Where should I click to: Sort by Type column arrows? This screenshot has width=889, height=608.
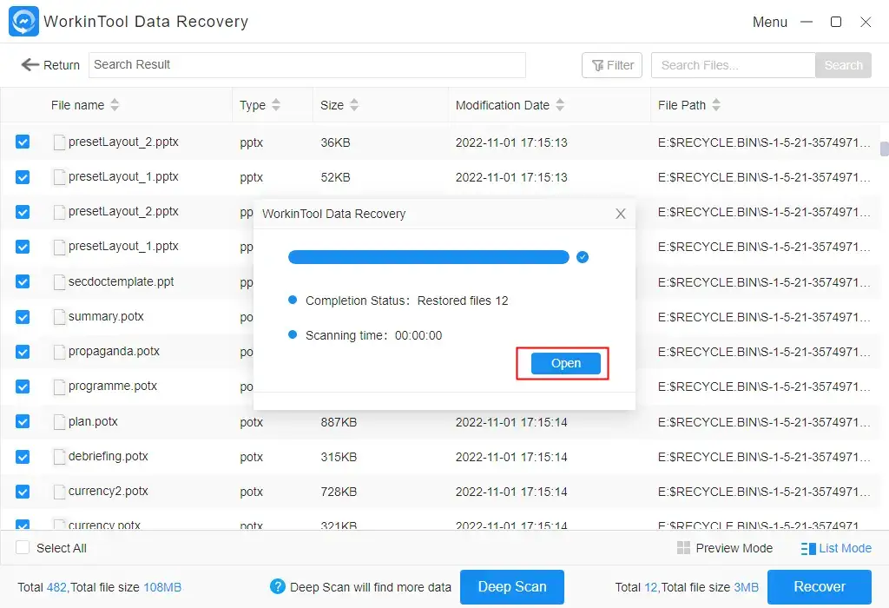coord(275,105)
